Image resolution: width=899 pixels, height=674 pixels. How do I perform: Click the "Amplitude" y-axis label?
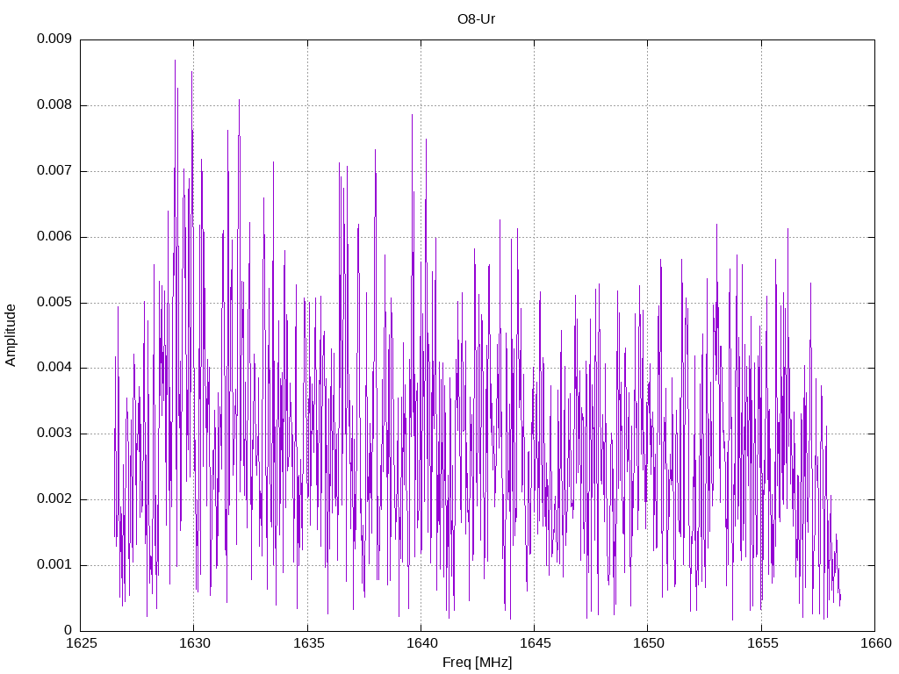coord(11,335)
